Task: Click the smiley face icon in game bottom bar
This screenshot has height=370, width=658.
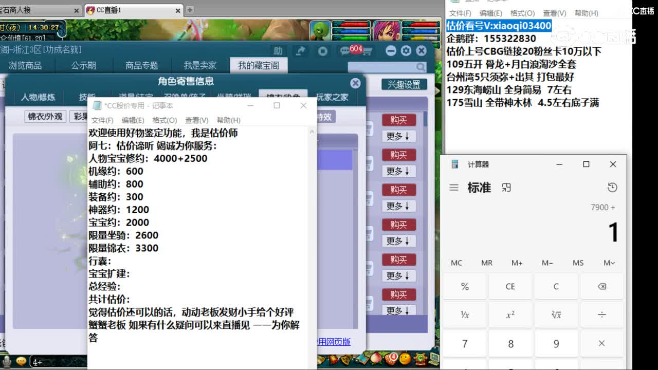Action: (405, 358)
